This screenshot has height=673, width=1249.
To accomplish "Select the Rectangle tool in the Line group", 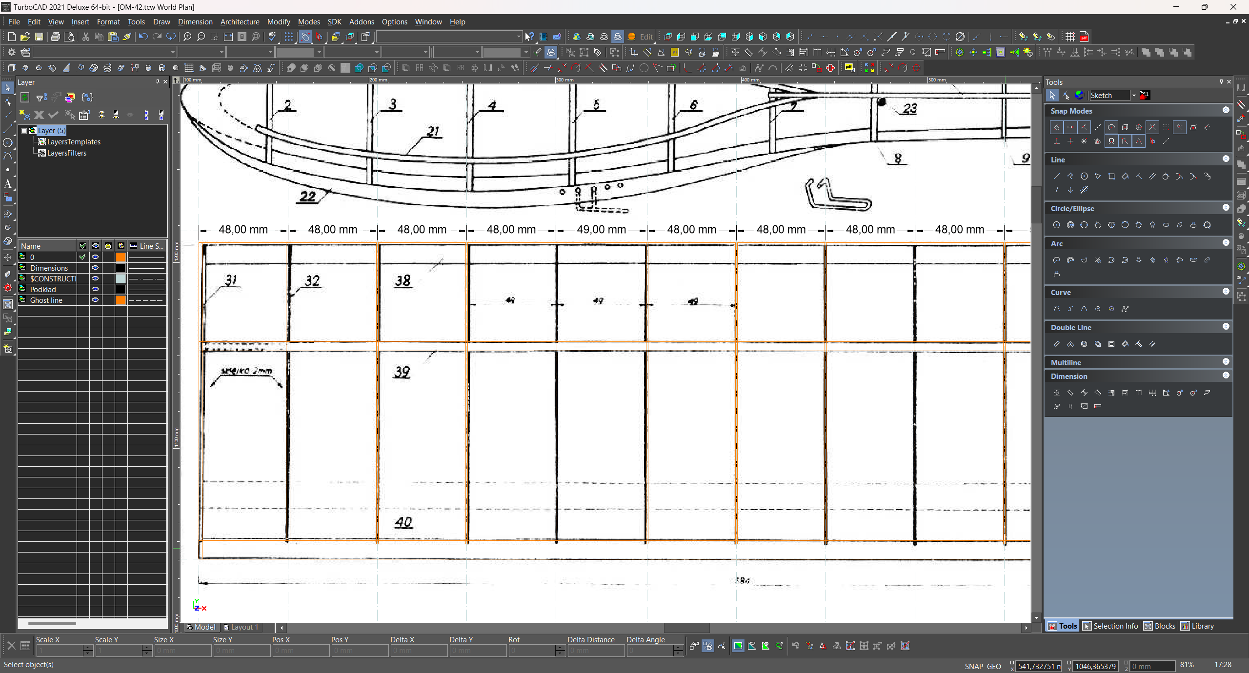I will tap(1111, 177).
